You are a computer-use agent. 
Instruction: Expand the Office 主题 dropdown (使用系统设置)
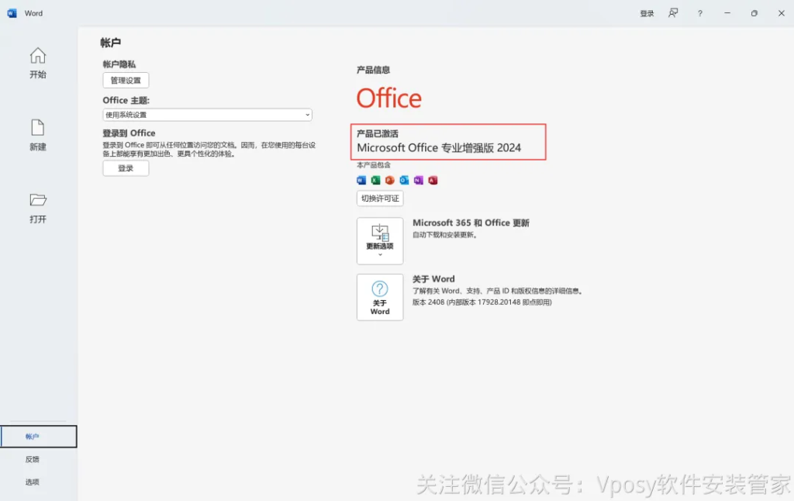click(x=207, y=115)
